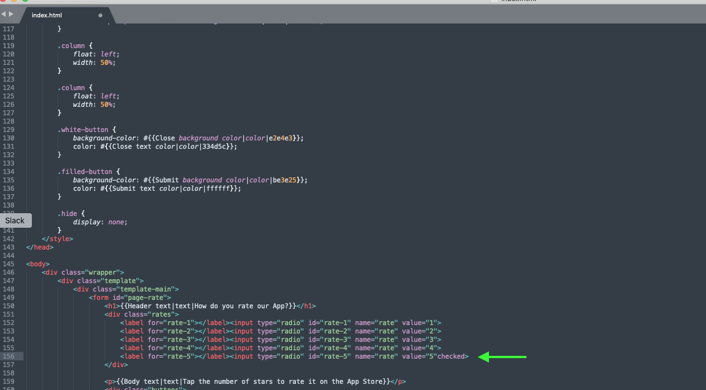Click the id="rate-2" attribute
The width and height of the screenshot is (706, 390).
coord(330,331)
